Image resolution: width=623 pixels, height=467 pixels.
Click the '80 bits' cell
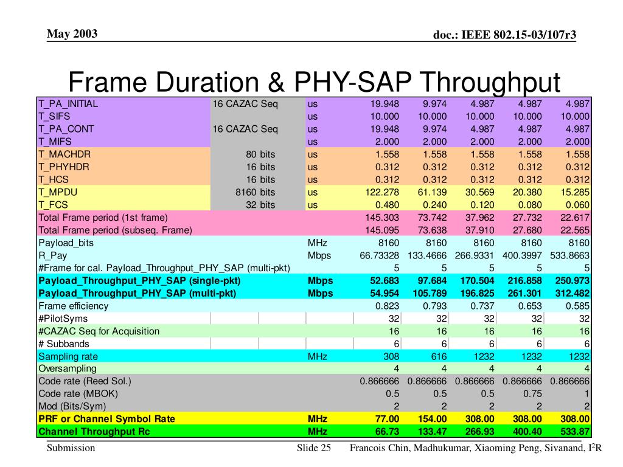pos(260,154)
